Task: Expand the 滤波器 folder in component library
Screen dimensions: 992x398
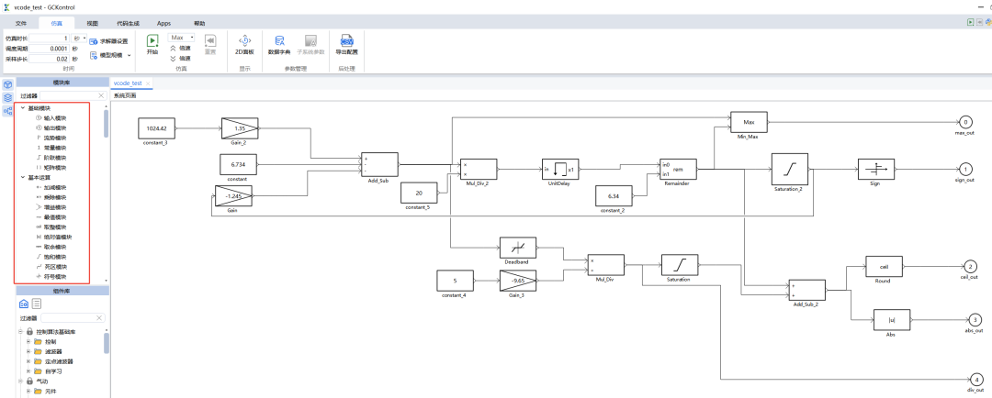Action: 28,351
